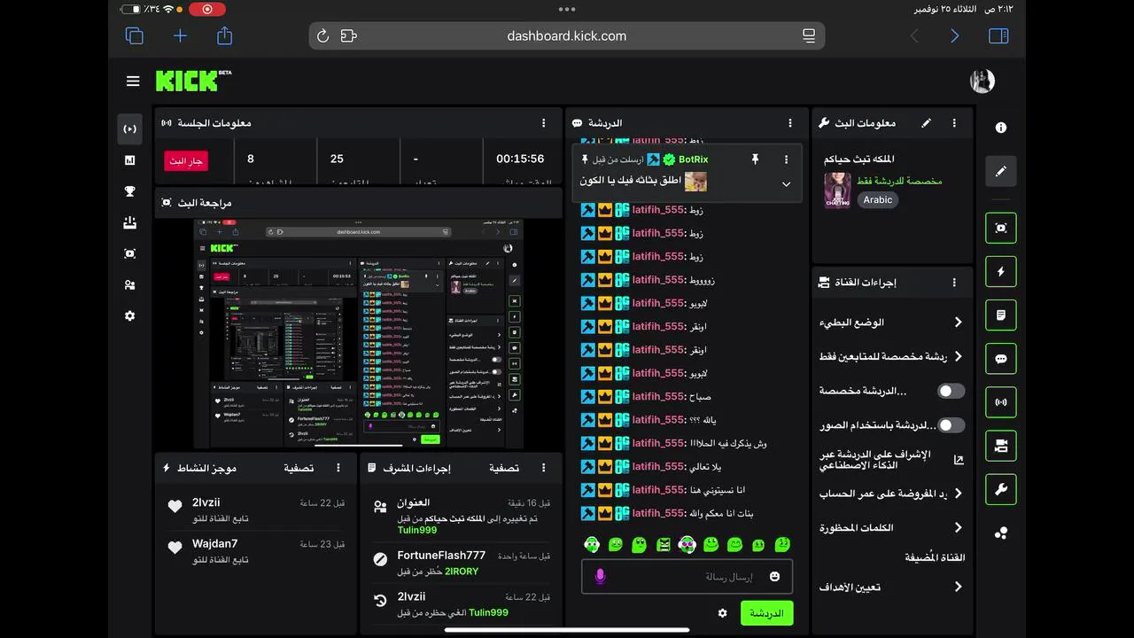Viewport: 1134px width, 638px height.
Task: Toggle activity feed lightning widget in right sidebar
Action: click(1001, 271)
